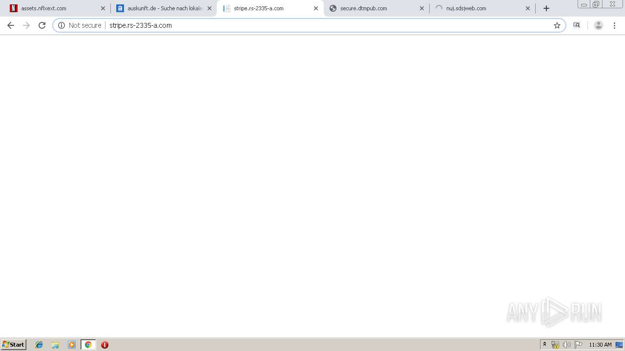Open media player from taskbar
The width and height of the screenshot is (625, 351).
pos(72,345)
